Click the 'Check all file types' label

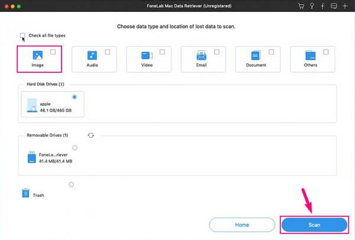coord(47,36)
